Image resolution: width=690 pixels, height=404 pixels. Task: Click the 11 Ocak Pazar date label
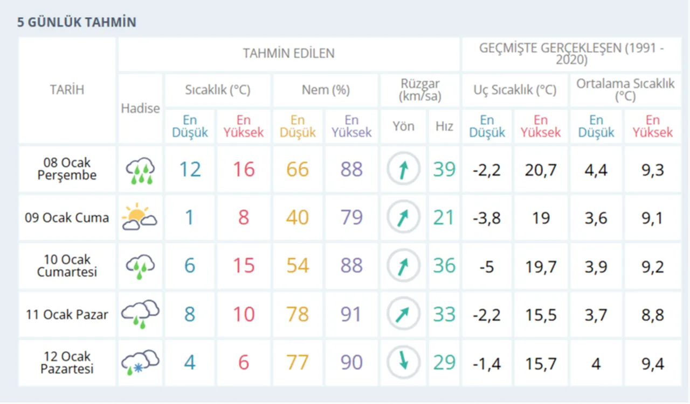pyautogui.click(x=66, y=314)
